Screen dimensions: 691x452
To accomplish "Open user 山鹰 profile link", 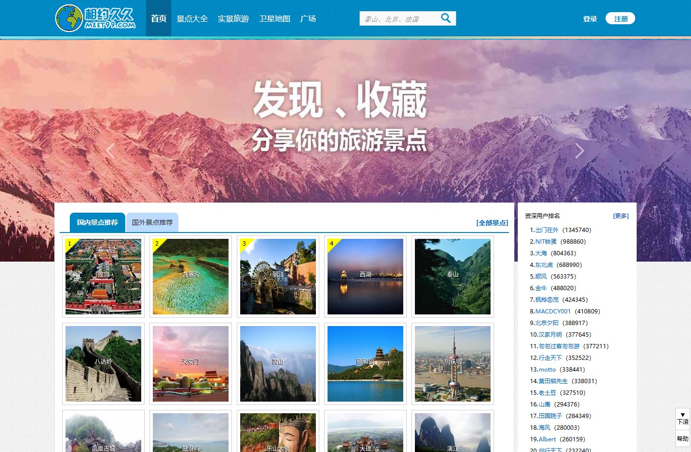I will point(544,405).
